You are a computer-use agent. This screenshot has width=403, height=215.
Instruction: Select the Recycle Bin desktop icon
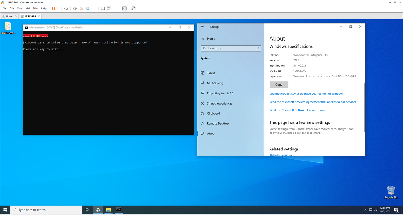point(391,192)
